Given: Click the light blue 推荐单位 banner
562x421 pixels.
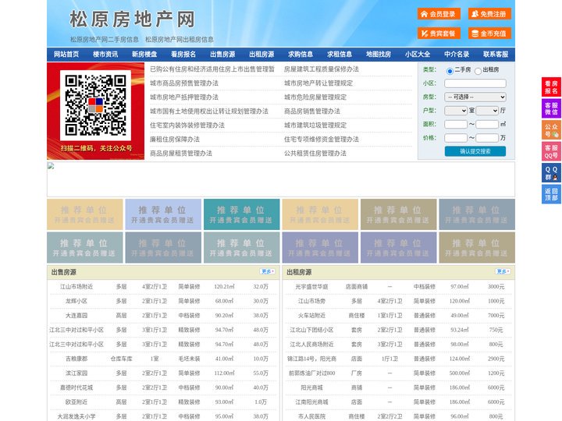Looking at the screenshot, I should click(x=163, y=214).
